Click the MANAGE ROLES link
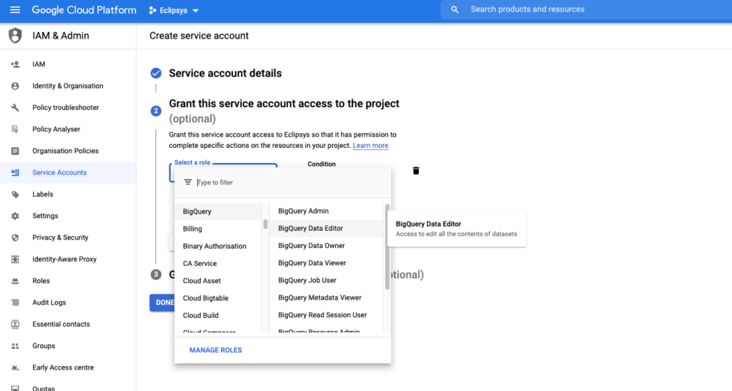Image resolution: width=732 pixels, height=391 pixels. (215, 350)
